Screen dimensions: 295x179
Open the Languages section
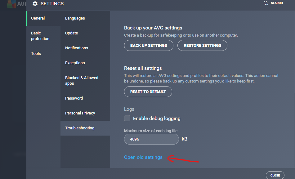(85, 18)
